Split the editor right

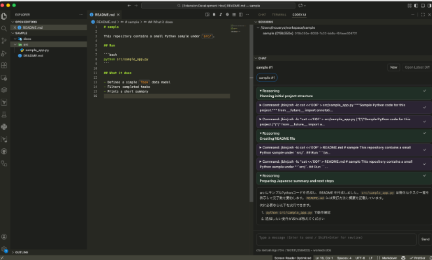241,14
